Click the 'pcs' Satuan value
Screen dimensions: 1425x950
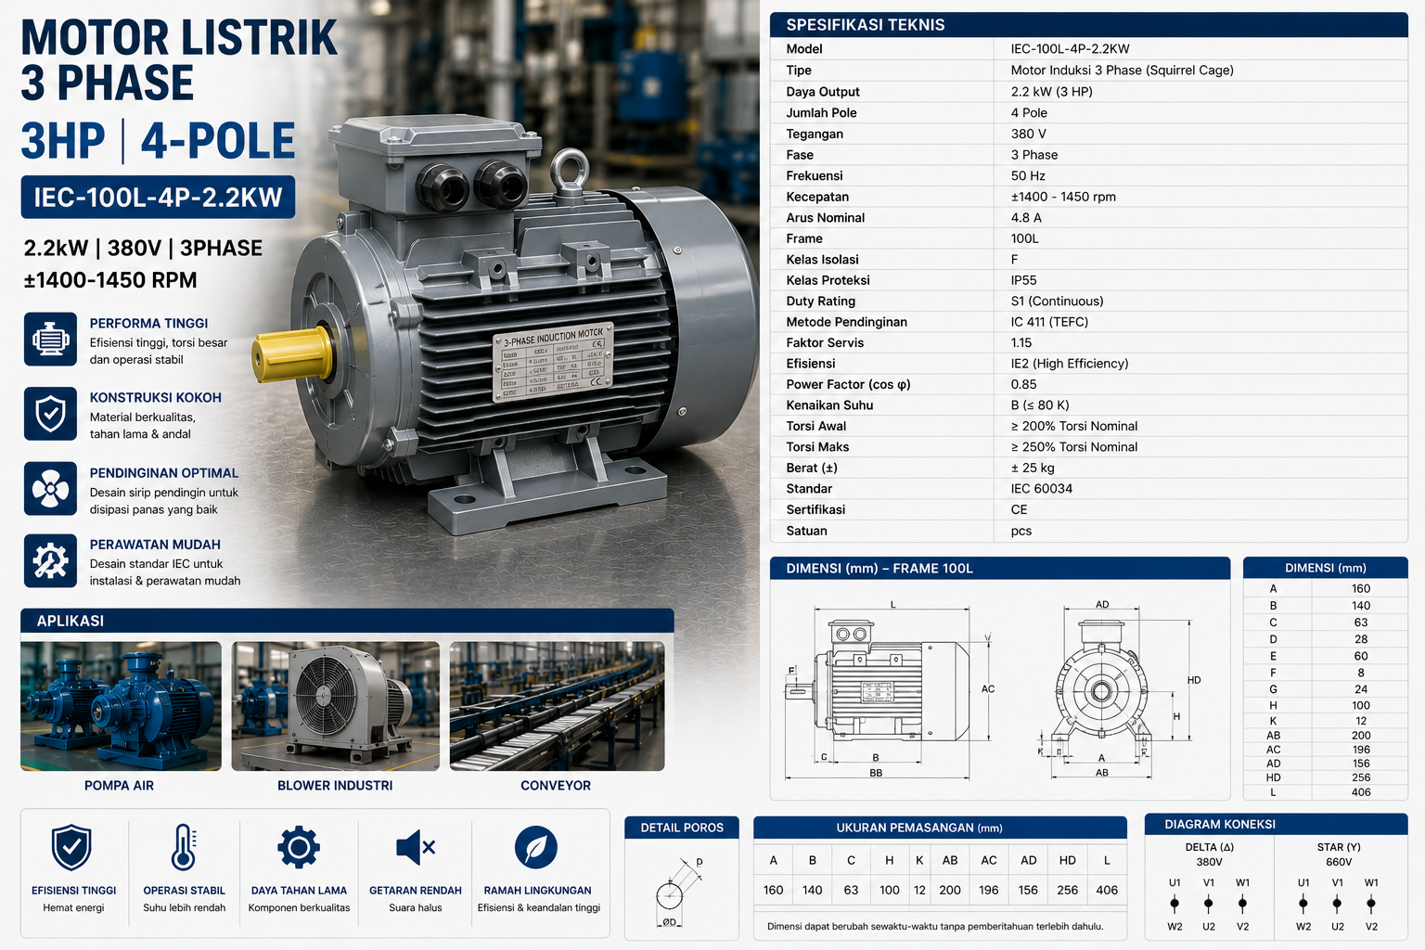(x=1021, y=531)
